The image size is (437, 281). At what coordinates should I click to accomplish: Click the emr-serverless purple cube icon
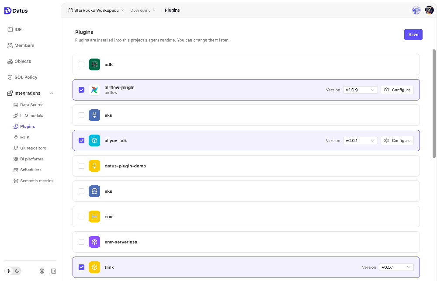click(94, 242)
